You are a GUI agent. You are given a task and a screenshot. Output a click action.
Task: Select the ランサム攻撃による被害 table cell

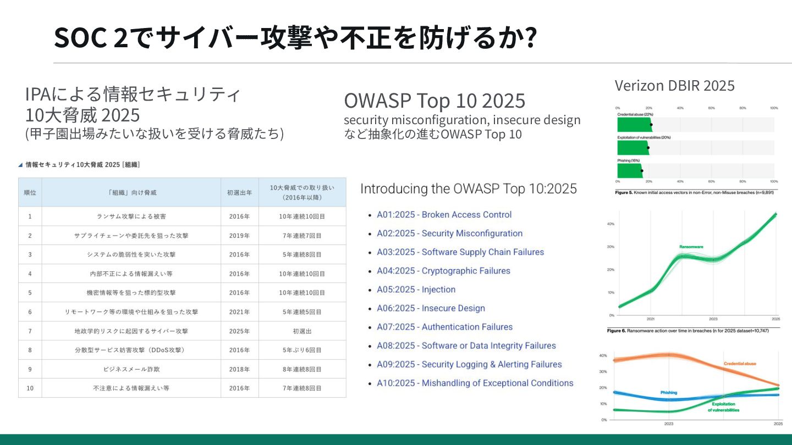(131, 216)
